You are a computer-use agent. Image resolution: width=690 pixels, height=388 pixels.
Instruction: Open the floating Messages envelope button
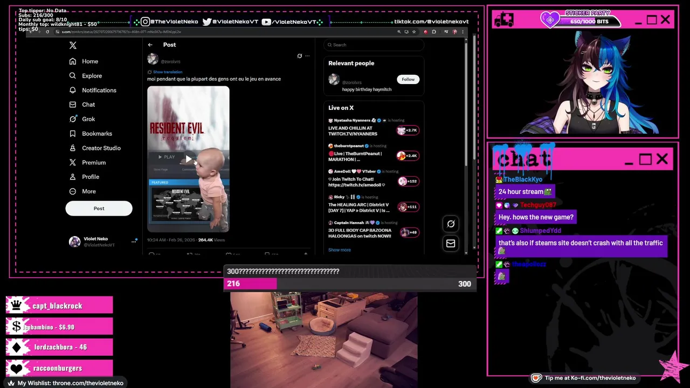(451, 244)
